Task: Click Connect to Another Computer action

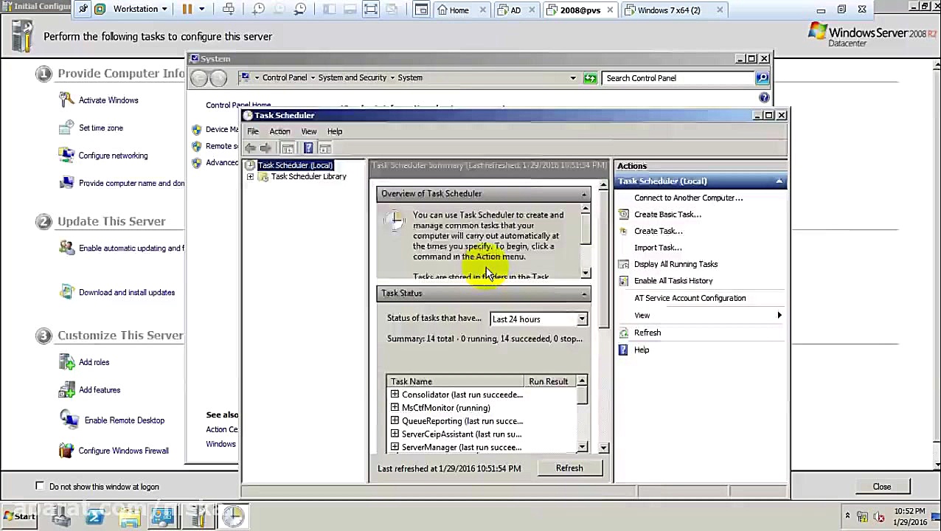Action: 688,198
